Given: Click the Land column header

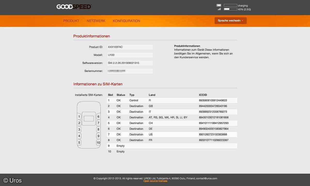Looking at the screenshot, I should pos(152,95).
